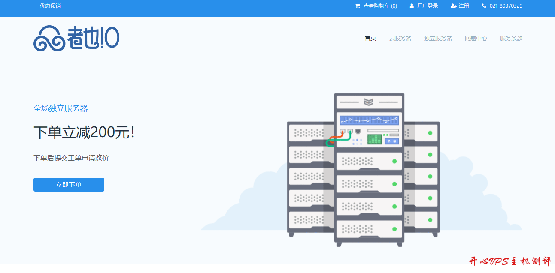
Task: Open the 云服务器 menu item
Action: pyautogui.click(x=400, y=38)
